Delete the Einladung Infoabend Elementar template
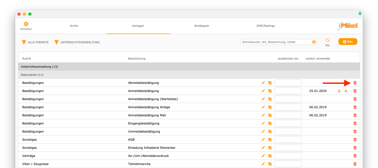The image size is (378, 168). point(355,148)
